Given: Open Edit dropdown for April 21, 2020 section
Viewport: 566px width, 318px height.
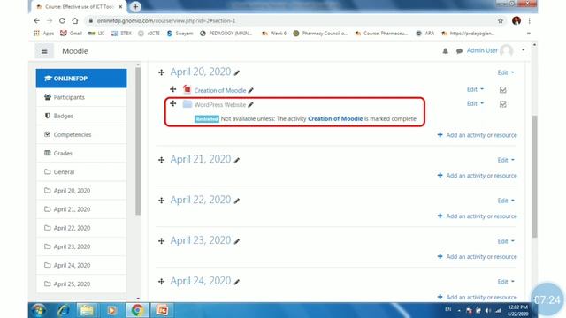Looking at the screenshot, I should tap(506, 160).
